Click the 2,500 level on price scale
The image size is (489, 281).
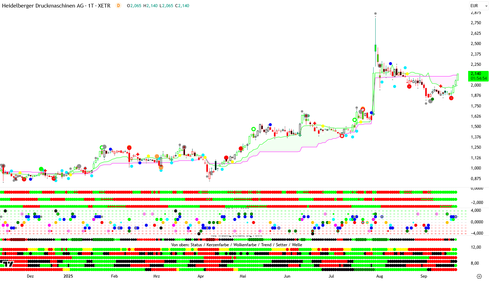476,44
